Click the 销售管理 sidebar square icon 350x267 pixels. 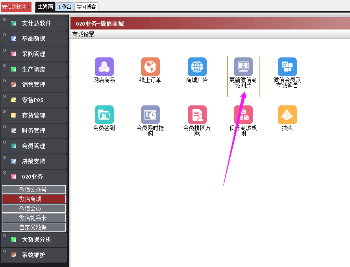click(x=14, y=85)
